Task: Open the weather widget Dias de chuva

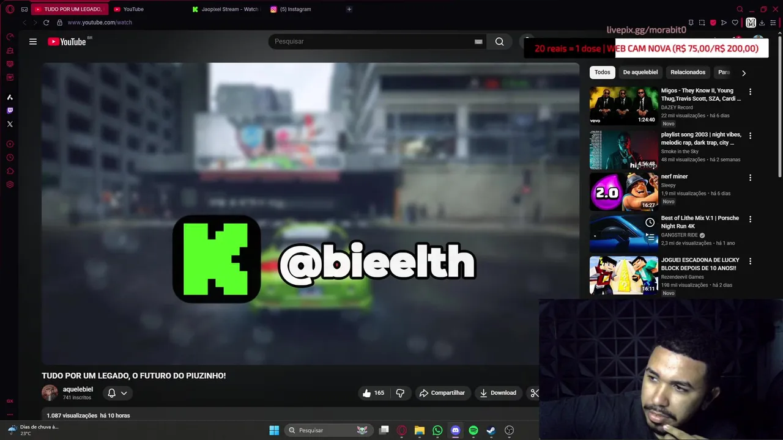Action: (32, 430)
